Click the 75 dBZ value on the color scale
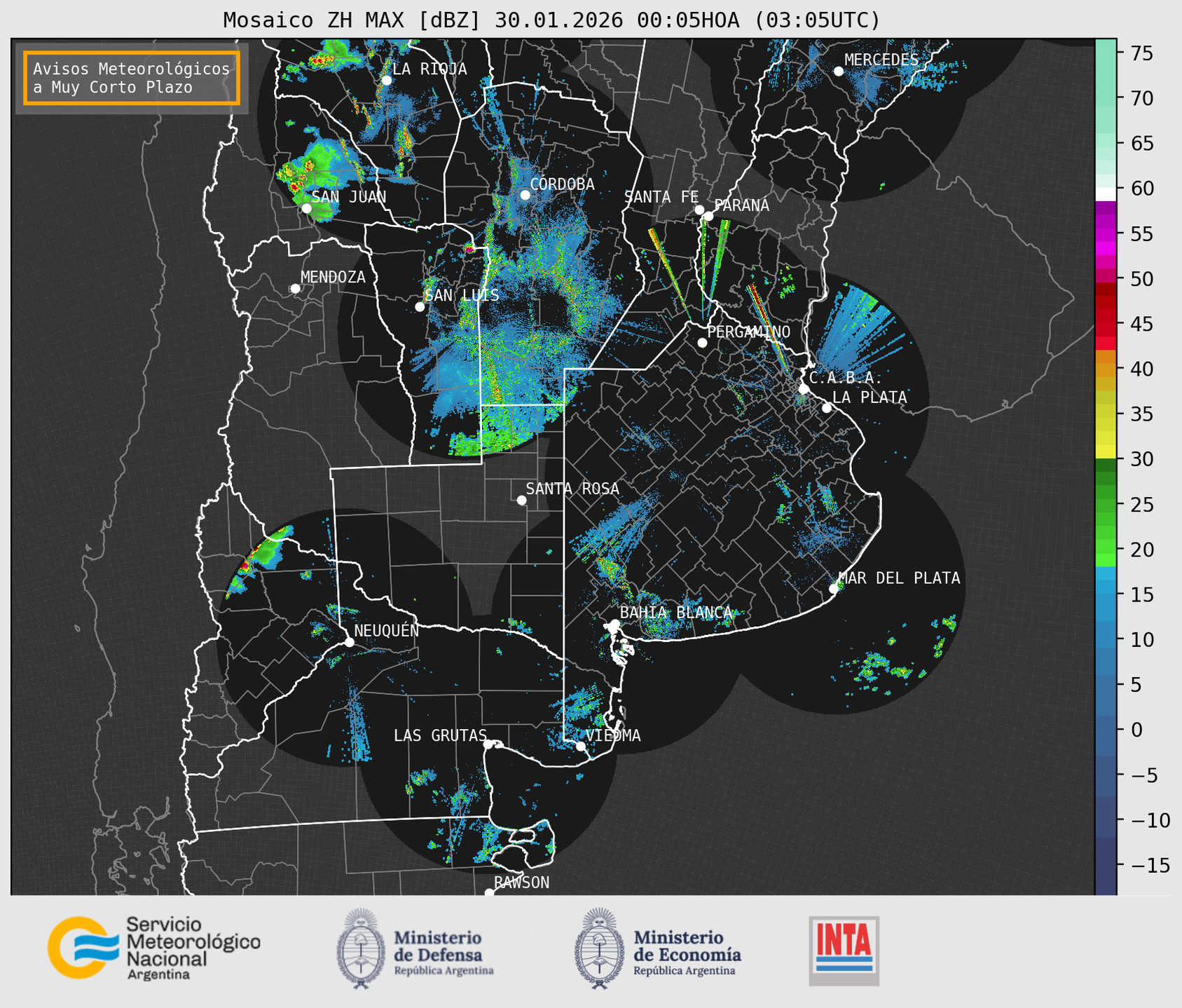1182x1008 pixels. [1141, 53]
